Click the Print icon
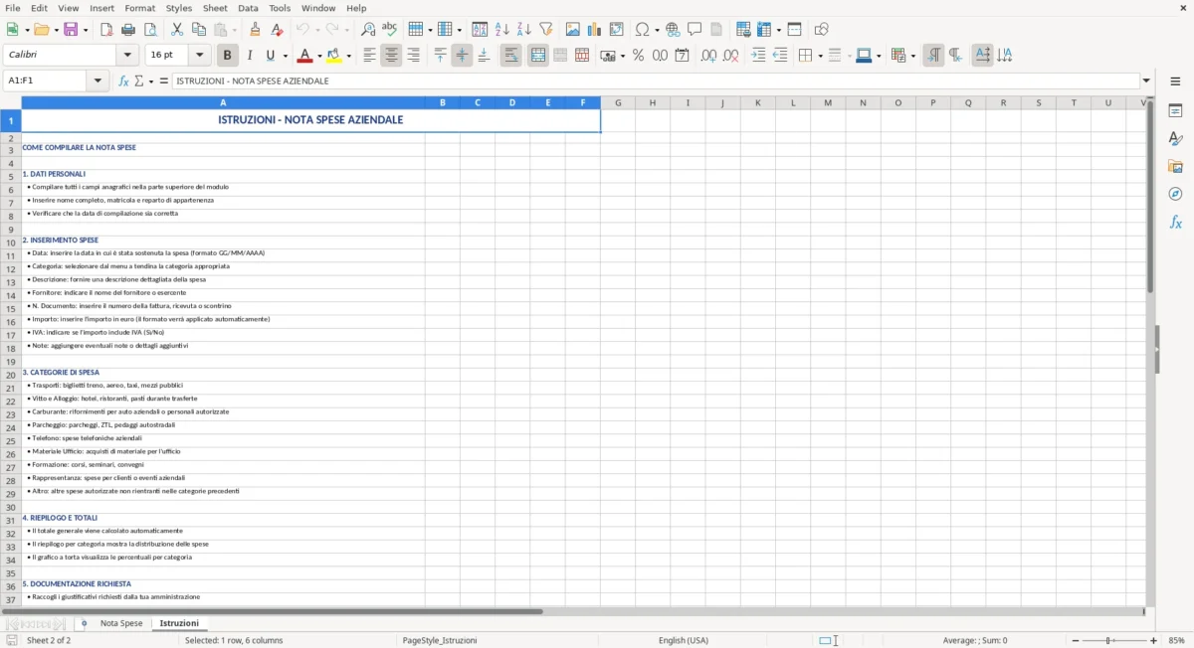 (x=128, y=30)
